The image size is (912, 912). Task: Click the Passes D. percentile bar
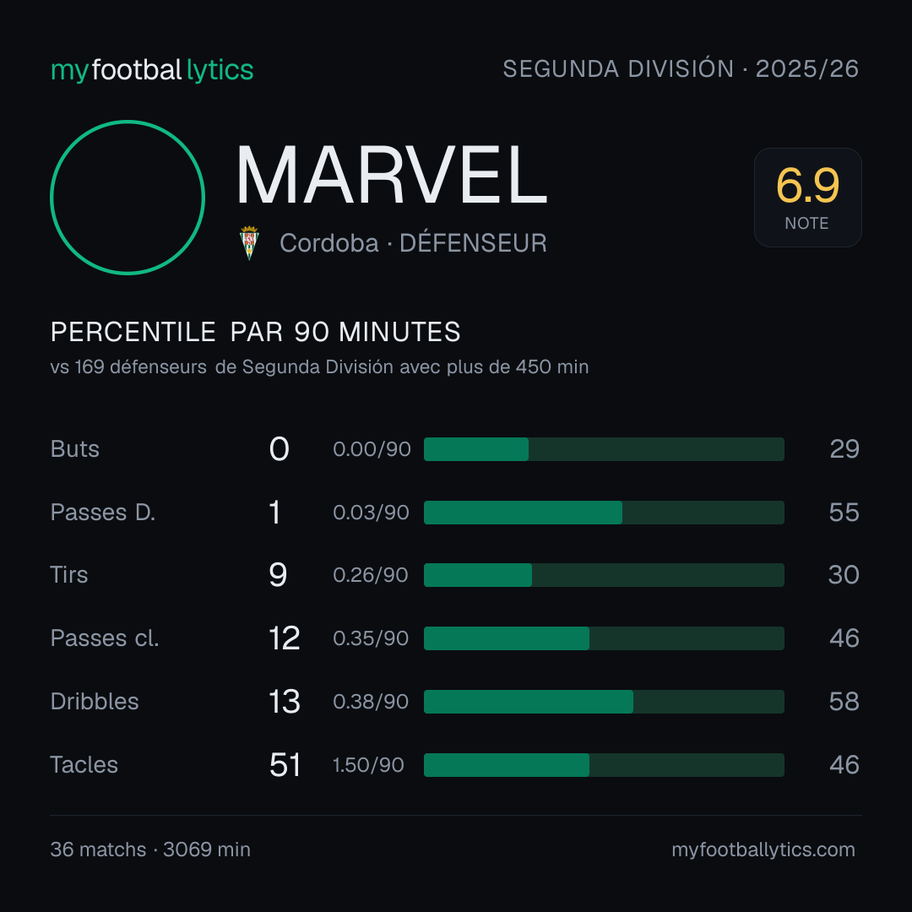pyautogui.click(x=604, y=513)
